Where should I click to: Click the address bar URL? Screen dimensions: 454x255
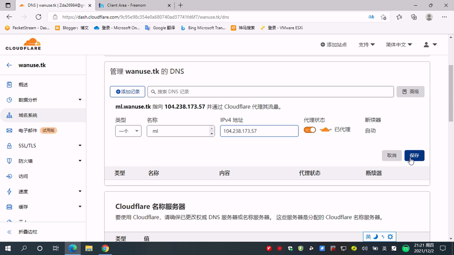coord(145,17)
